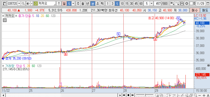210x97 pixels.
Task: Choose the 45-minute interval button
Action: click(136, 3)
